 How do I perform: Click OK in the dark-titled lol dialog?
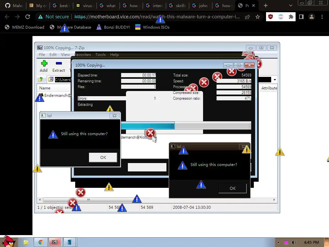233,188
